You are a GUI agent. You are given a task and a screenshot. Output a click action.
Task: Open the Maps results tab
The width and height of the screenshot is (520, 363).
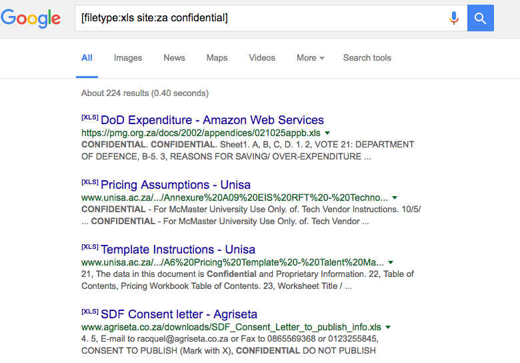click(217, 58)
